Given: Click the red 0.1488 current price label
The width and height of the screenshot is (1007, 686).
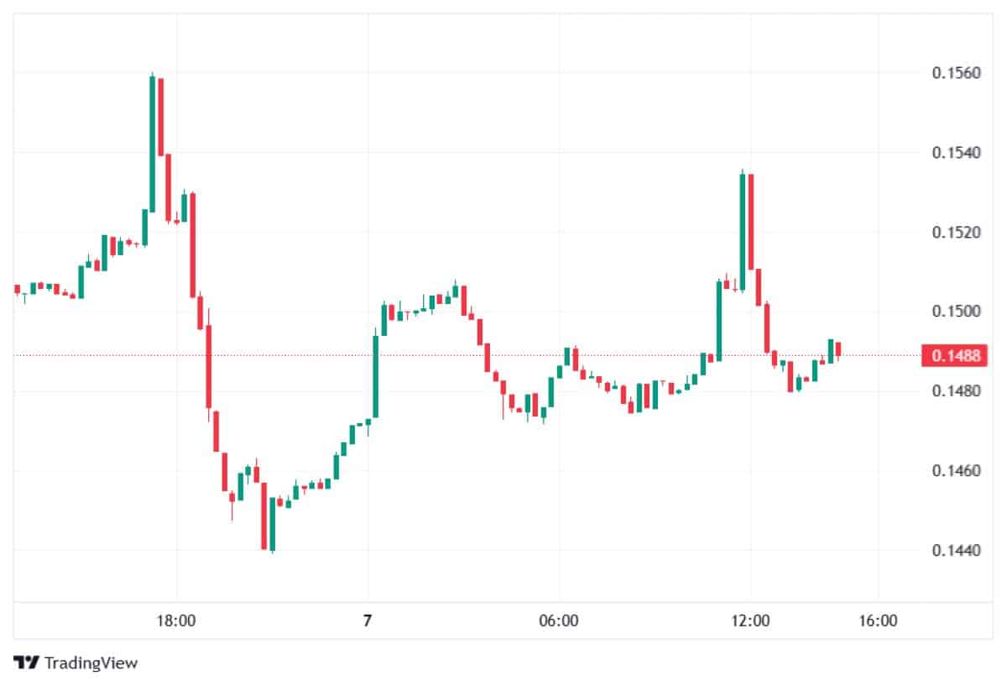Looking at the screenshot, I should point(954,356).
